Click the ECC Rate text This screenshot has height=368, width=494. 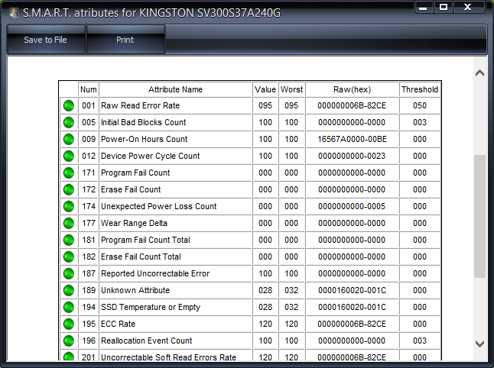coord(118,324)
